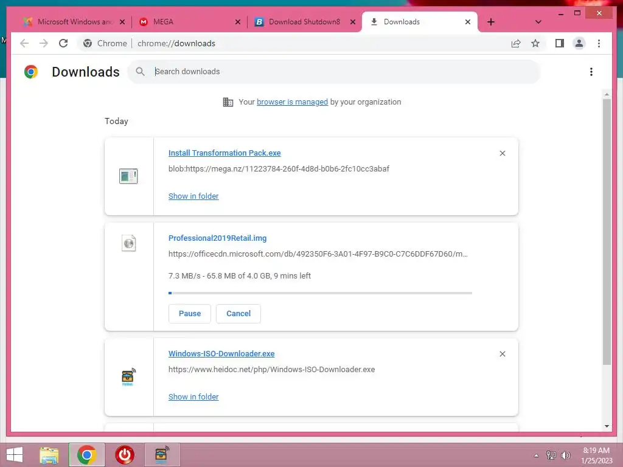
Task: Click the Windows-ISO-Downloader file icon
Action: (128, 377)
